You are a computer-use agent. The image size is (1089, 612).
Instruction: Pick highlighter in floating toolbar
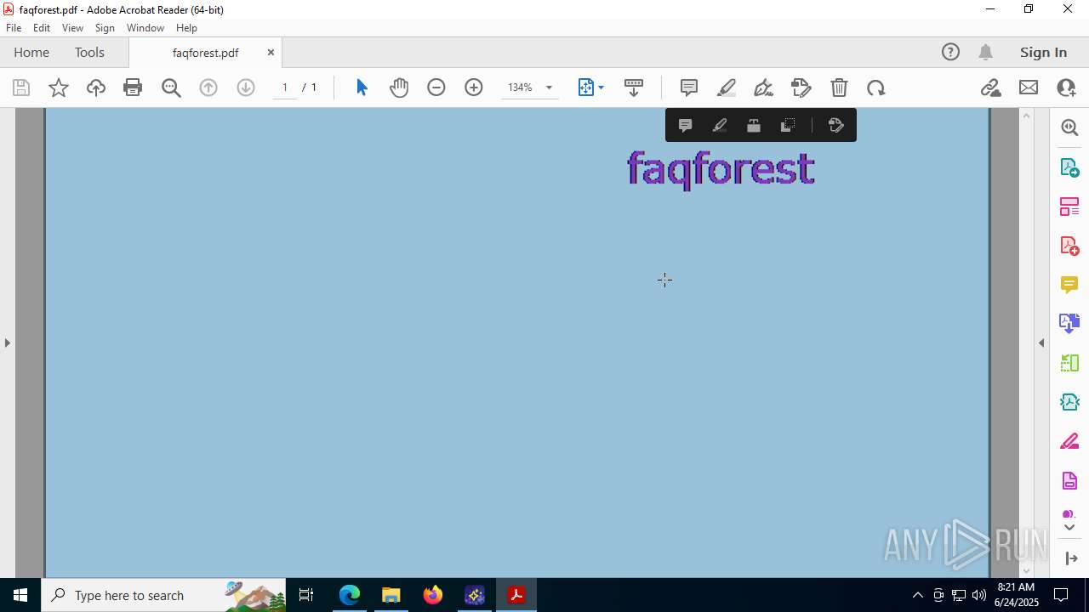(x=720, y=126)
